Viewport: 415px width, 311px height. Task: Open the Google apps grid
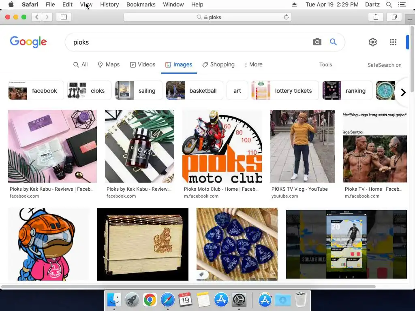393,42
